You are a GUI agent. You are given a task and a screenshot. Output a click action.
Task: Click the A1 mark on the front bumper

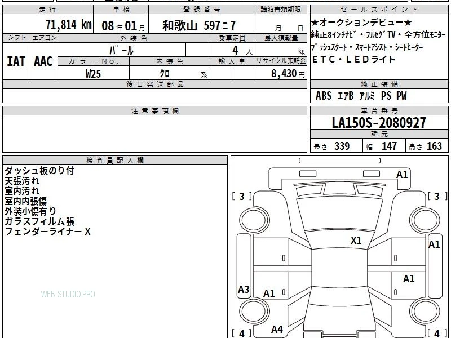pos(402,175)
